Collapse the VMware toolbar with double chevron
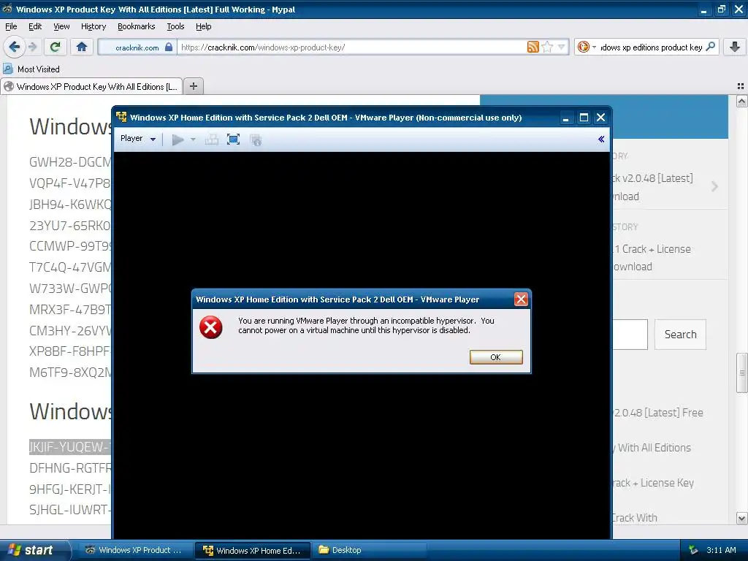748x561 pixels. click(601, 139)
